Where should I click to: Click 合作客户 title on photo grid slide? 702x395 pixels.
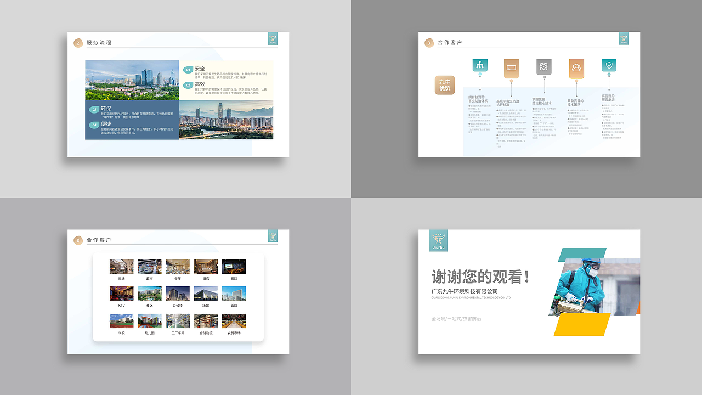point(99,240)
